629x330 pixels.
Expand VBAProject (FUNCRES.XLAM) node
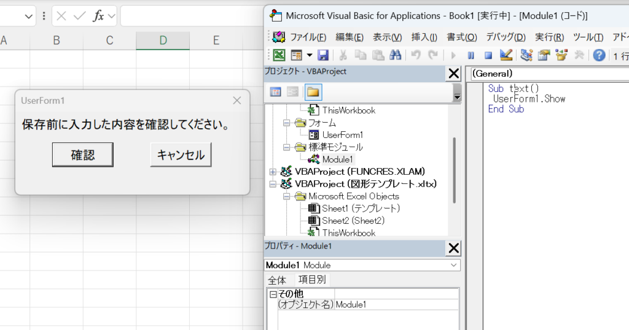273,172
